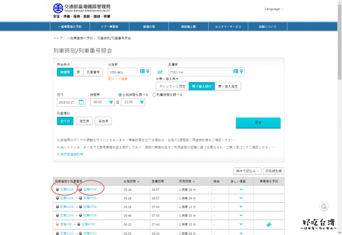
Task: Click the 照会 search button
Action: pos(258,123)
